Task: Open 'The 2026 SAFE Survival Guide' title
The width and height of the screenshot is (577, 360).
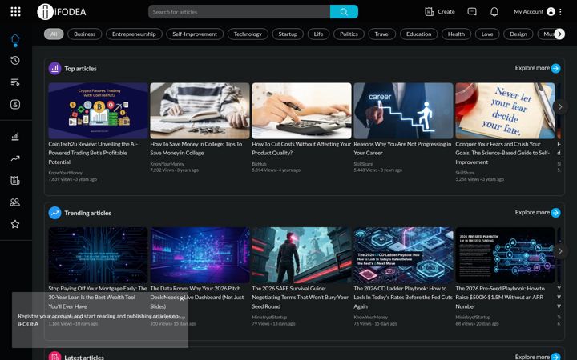Action: [x=301, y=297]
